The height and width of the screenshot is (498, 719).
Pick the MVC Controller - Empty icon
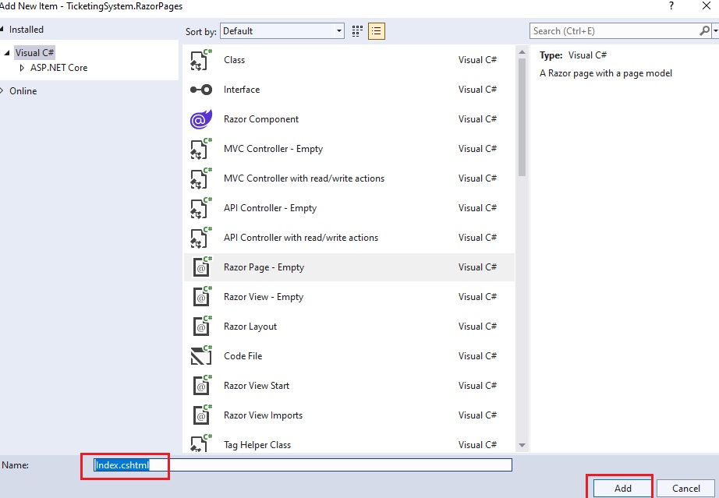coord(201,149)
